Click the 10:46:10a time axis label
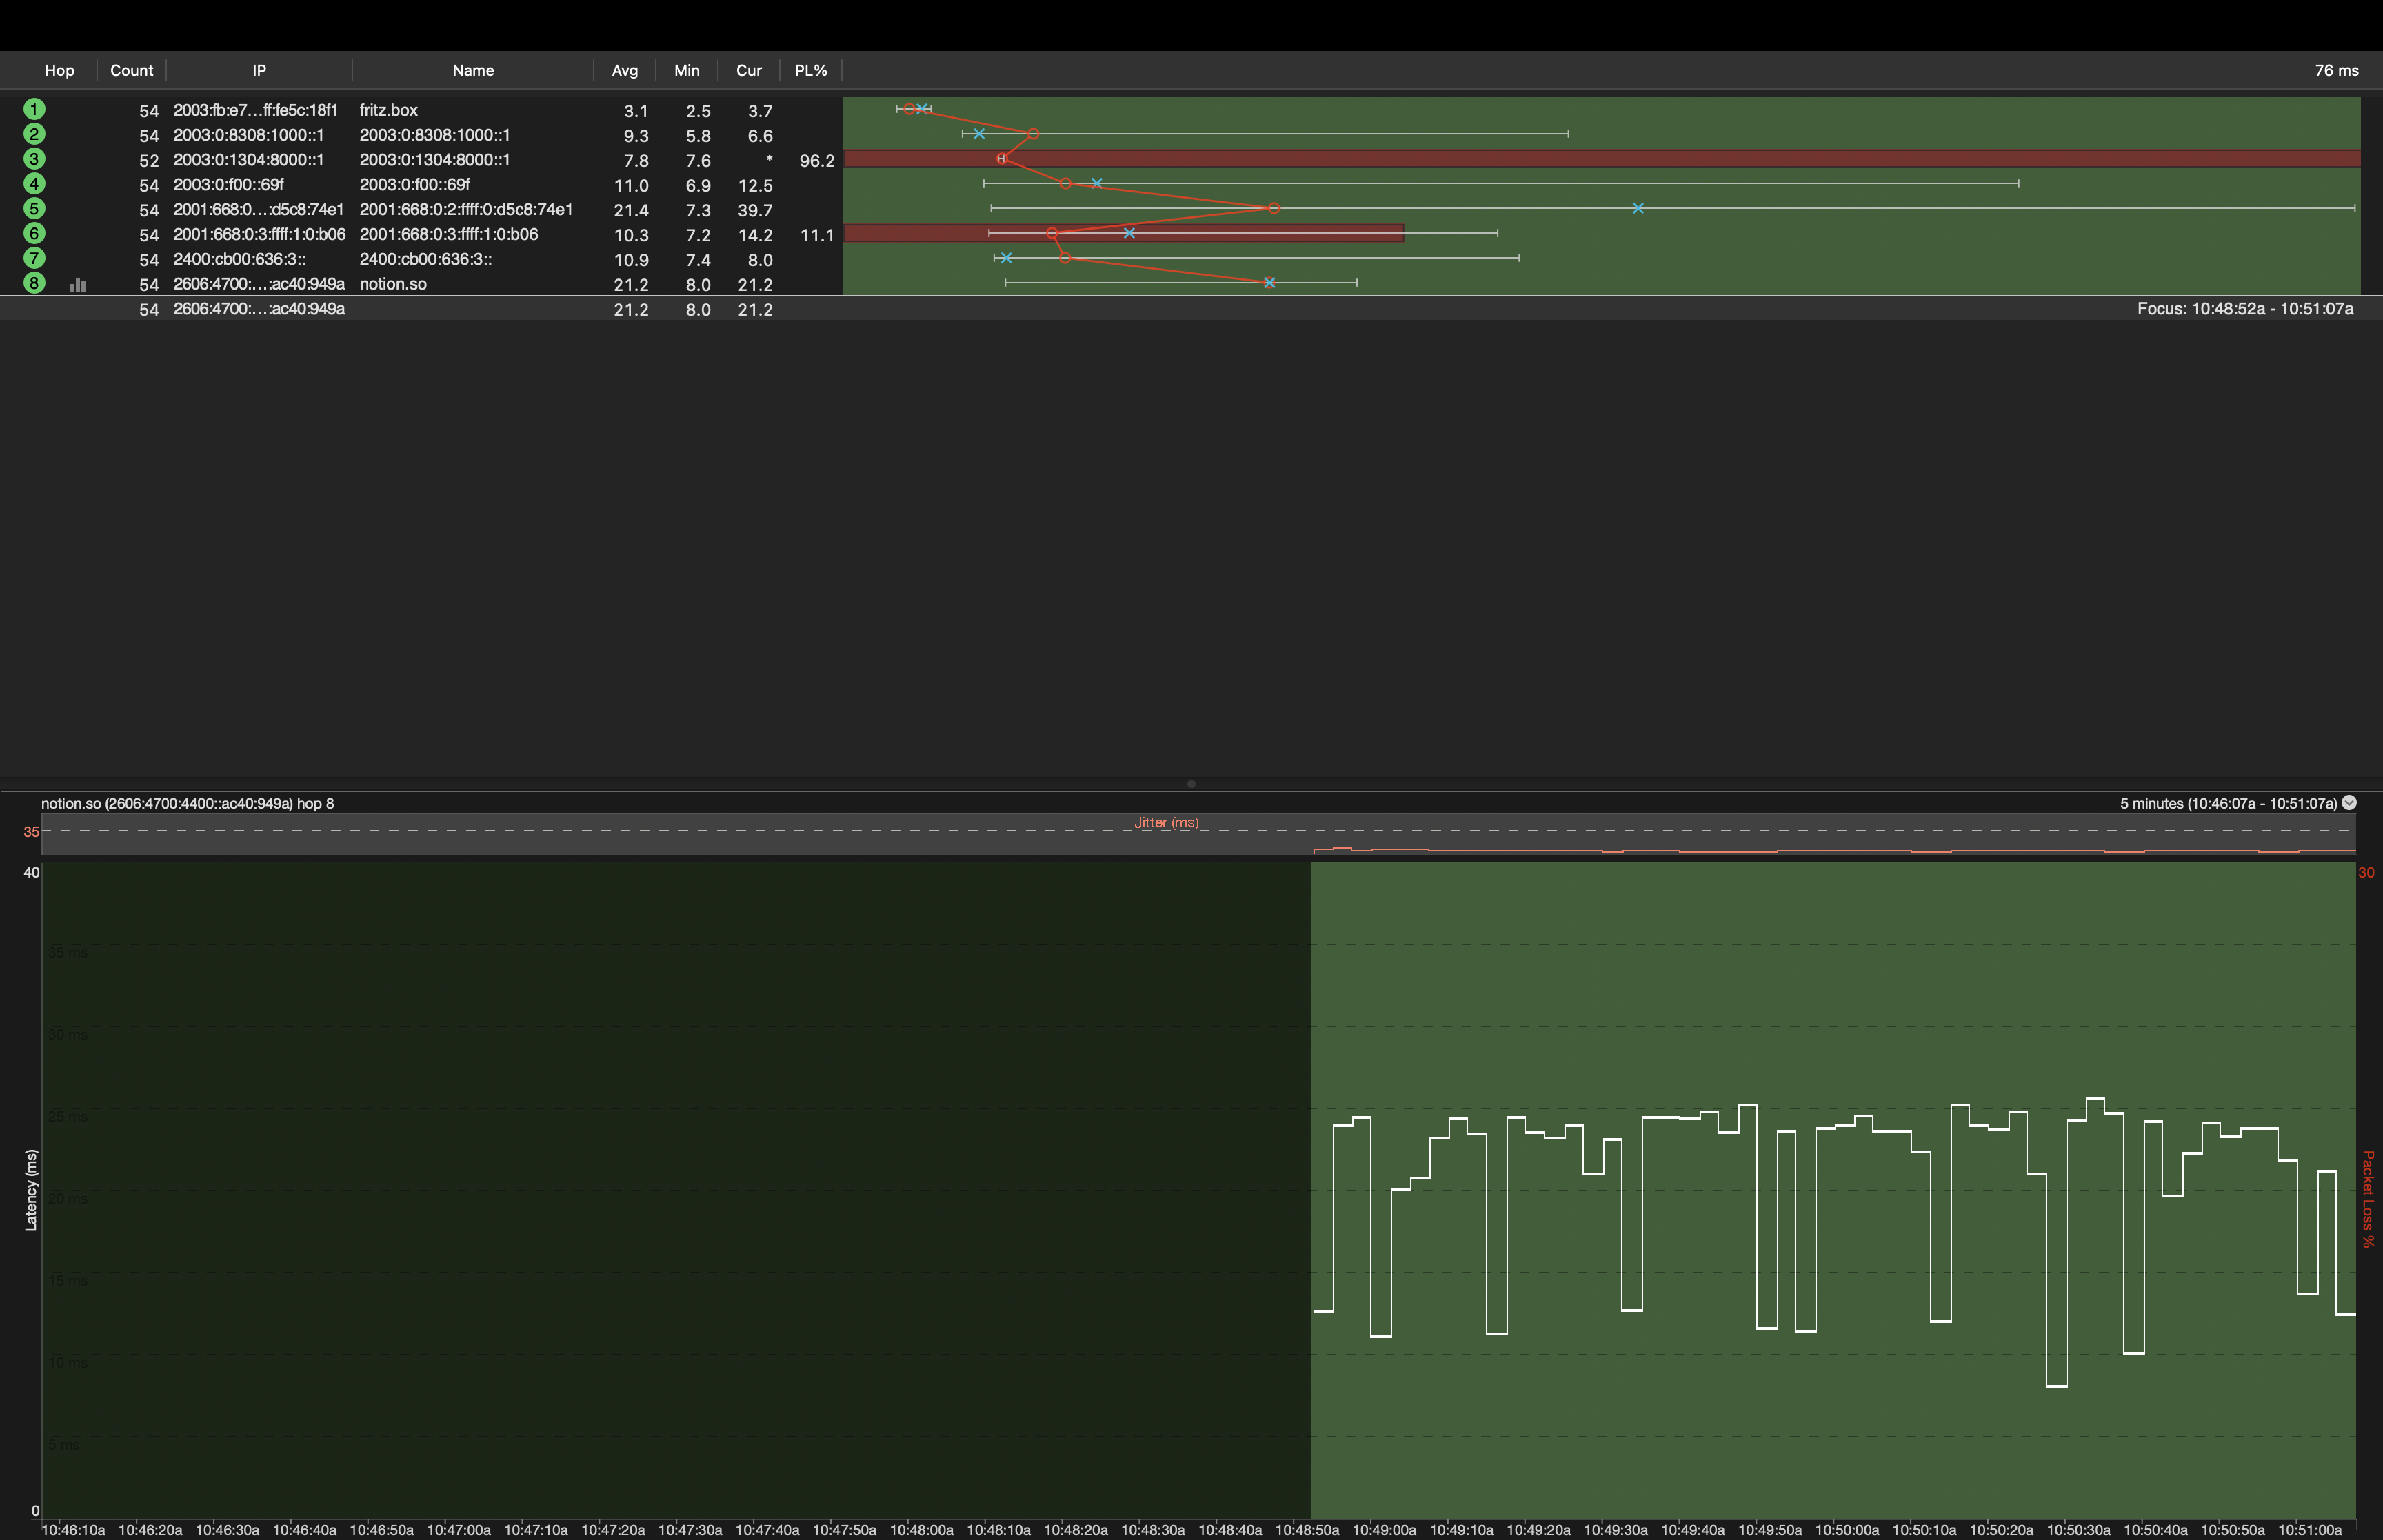The width and height of the screenshot is (2383, 1540). point(73,1530)
